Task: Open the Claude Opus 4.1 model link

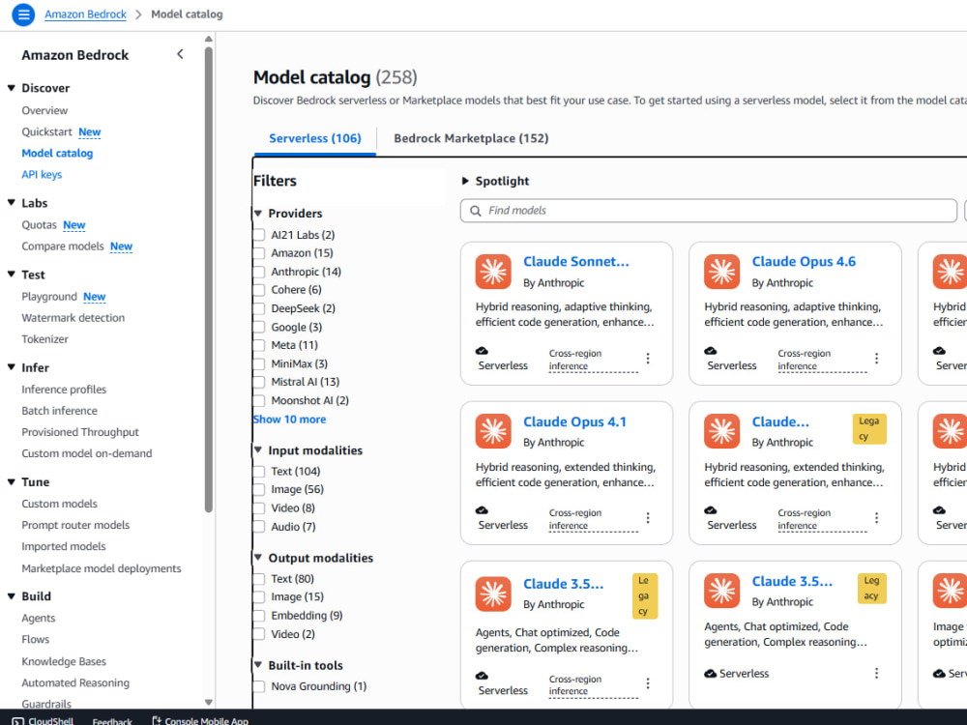Action: 574,422
